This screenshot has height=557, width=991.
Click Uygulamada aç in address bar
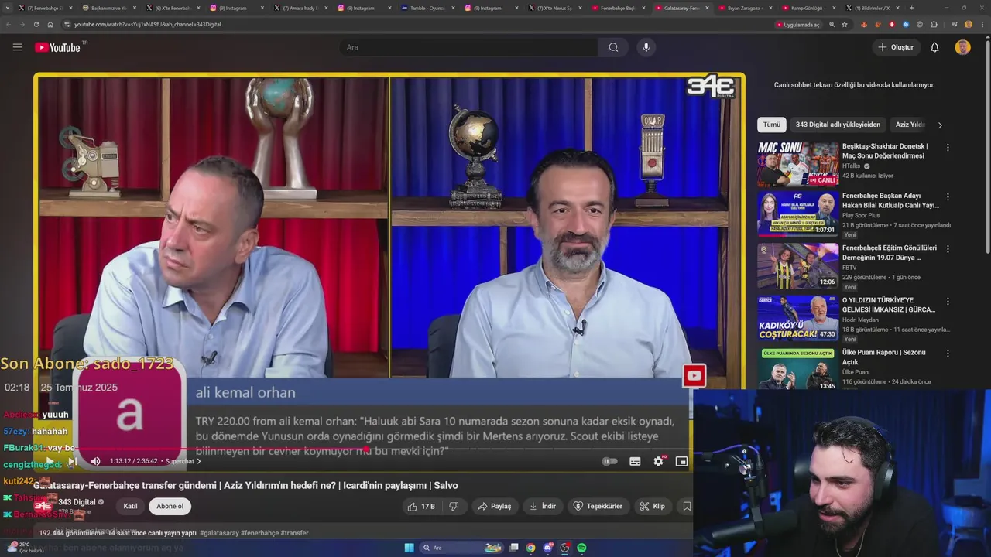click(x=798, y=24)
